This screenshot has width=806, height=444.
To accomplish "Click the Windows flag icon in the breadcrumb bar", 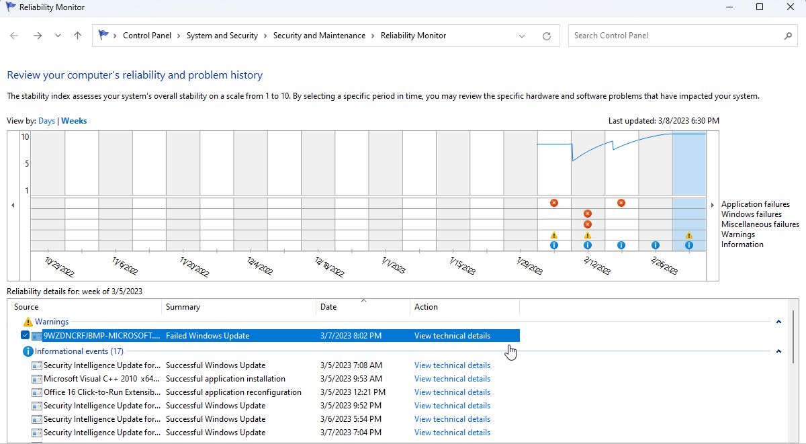I will click(104, 34).
